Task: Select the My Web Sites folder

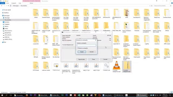Action: pos(56,53)
